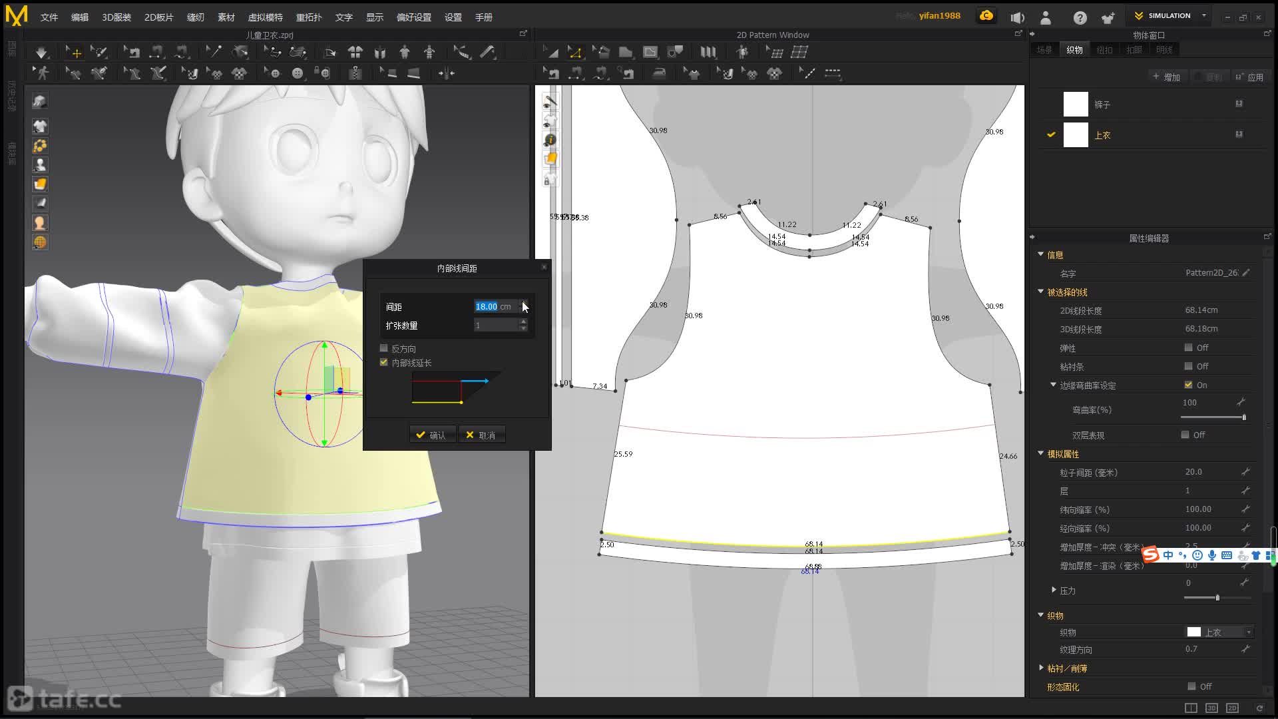Screen dimensions: 1278x719
Task: Toggle the 粘衬条 Off checkbox
Action: click(1188, 366)
